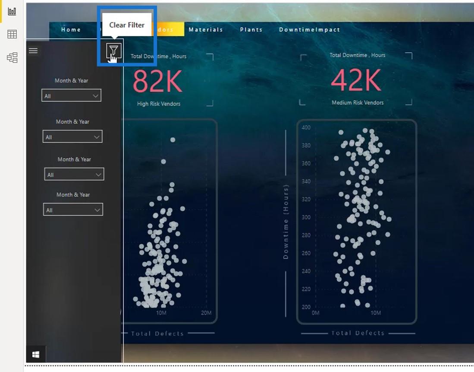Click the Clear Filter funnel icon
474x372 pixels.
pos(114,51)
